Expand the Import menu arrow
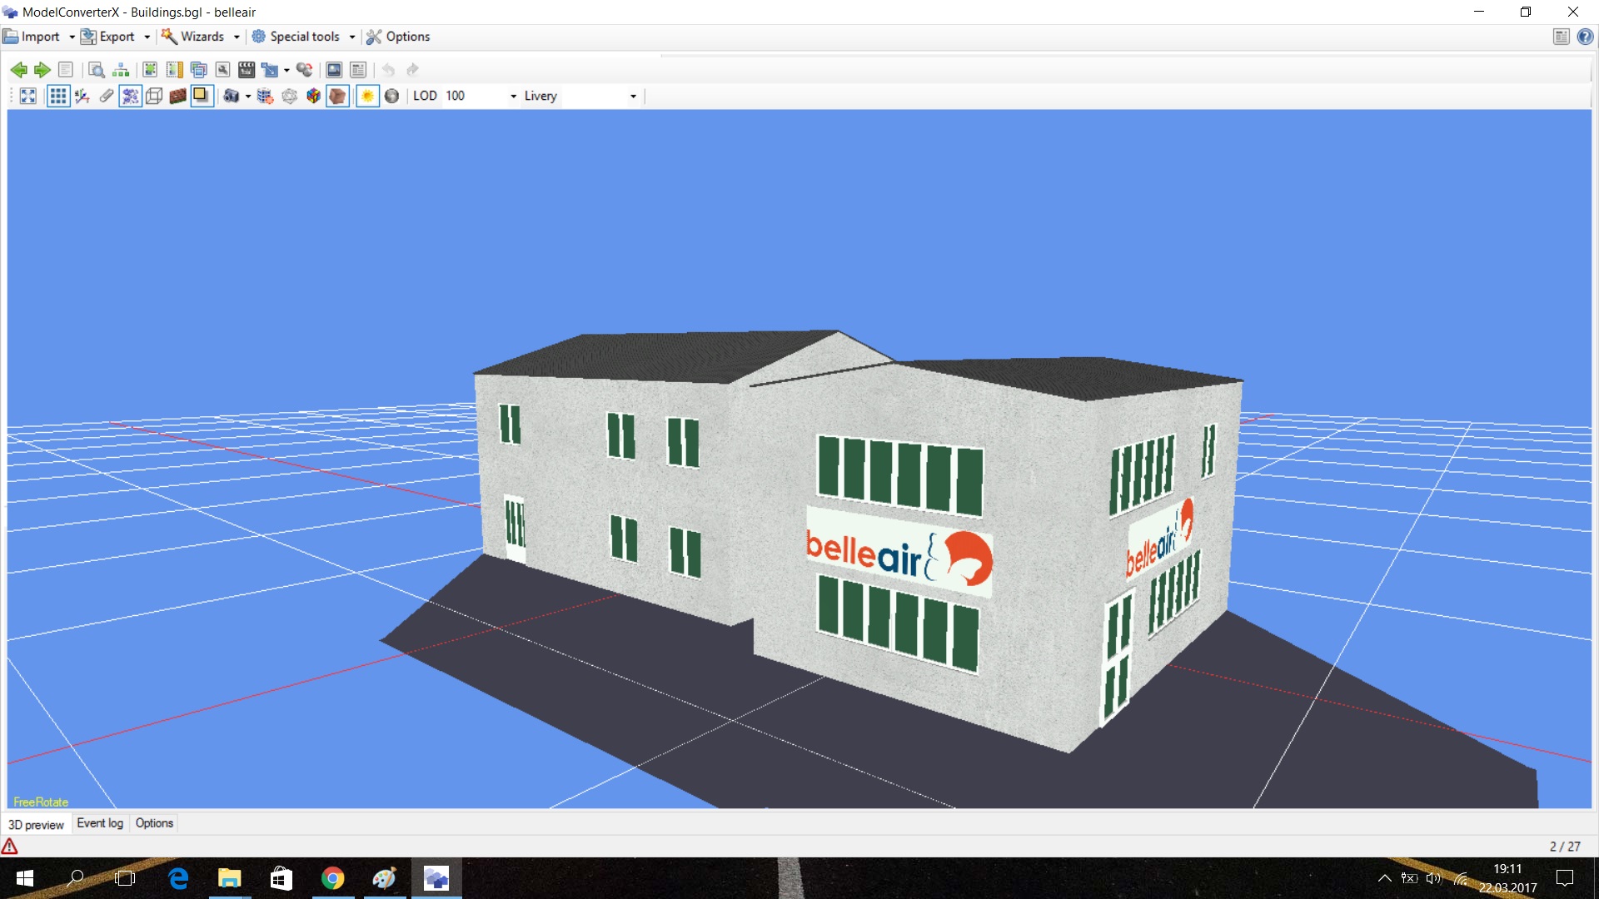The width and height of the screenshot is (1599, 899). pos(72,37)
